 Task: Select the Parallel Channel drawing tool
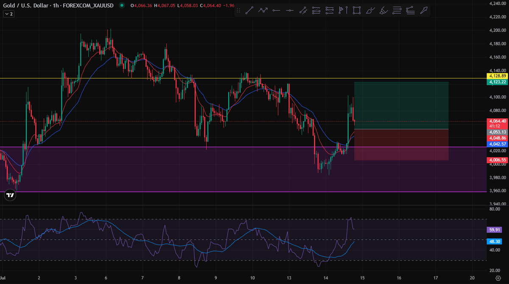[303, 11]
